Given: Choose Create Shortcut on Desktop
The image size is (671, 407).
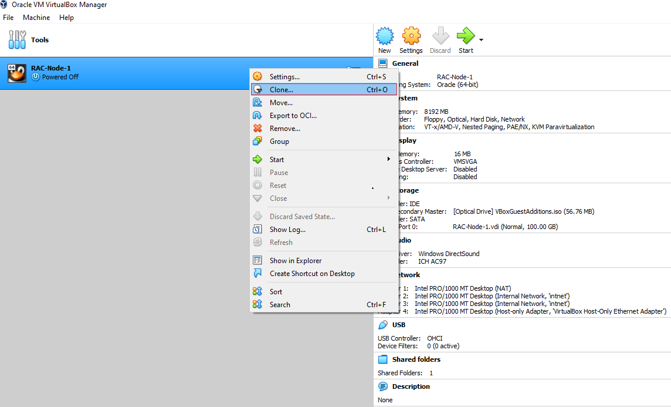Looking at the screenshot, I should click(x=324, y=273).
